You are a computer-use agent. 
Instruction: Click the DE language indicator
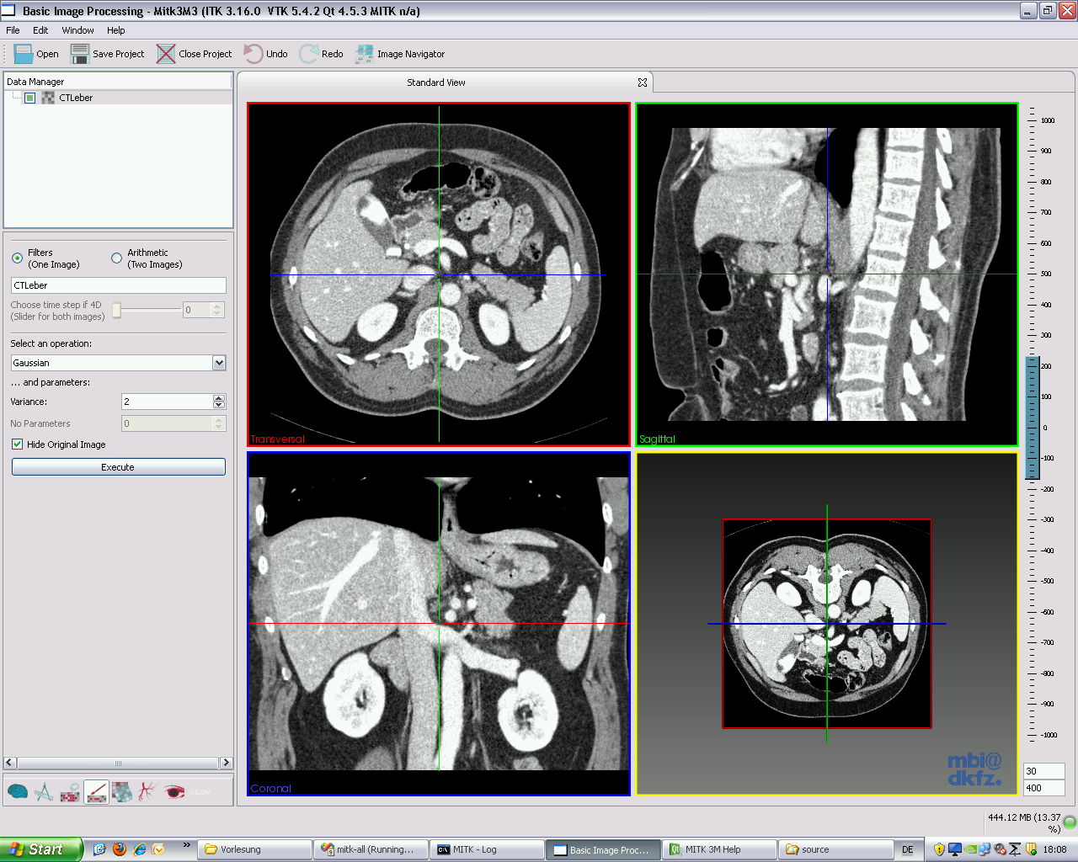(x=908, y=849)
